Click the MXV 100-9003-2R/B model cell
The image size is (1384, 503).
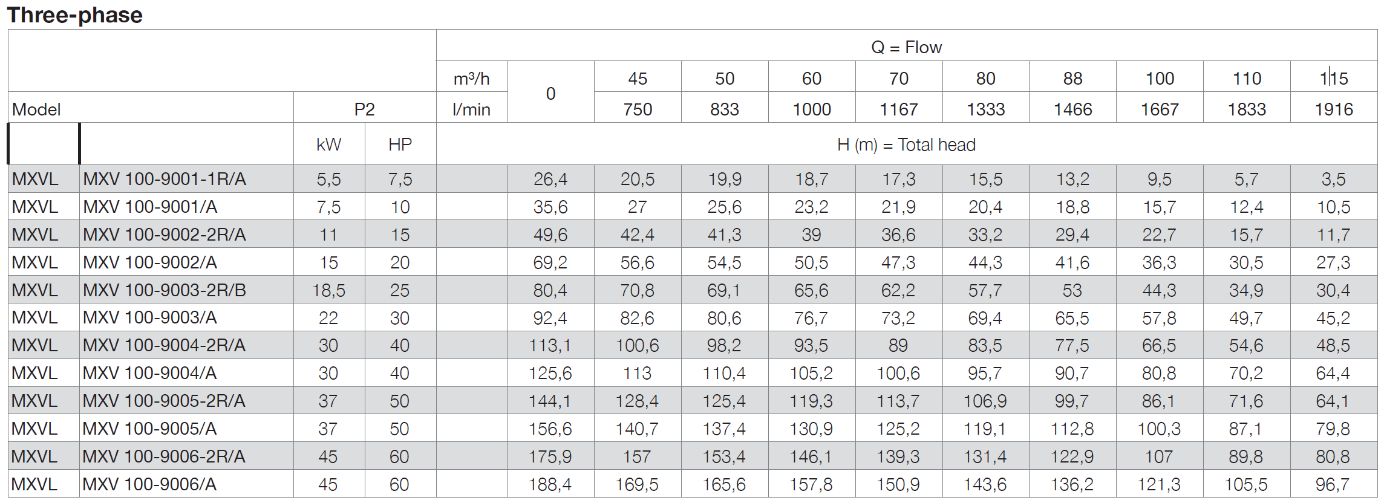click(165, 290)
